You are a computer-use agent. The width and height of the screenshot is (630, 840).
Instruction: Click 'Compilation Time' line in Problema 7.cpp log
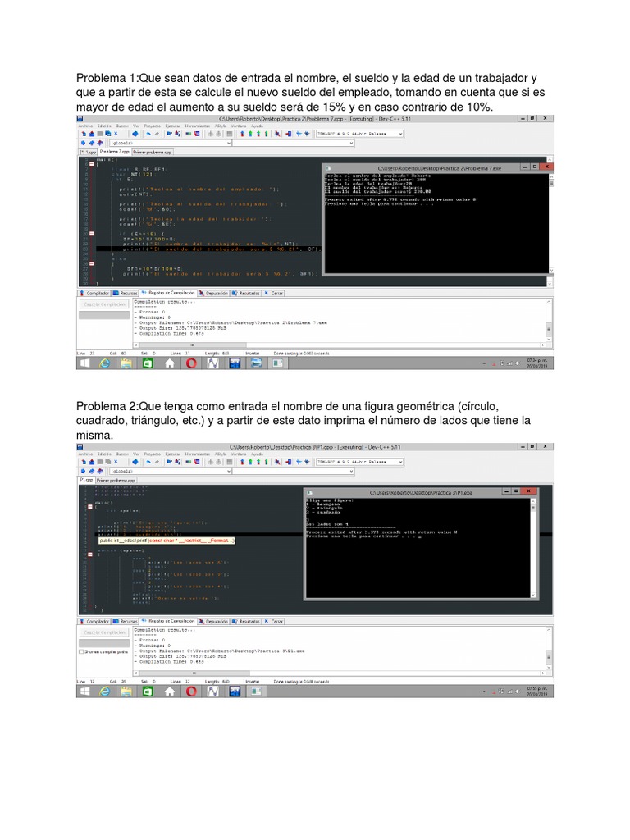pos(169,333)
